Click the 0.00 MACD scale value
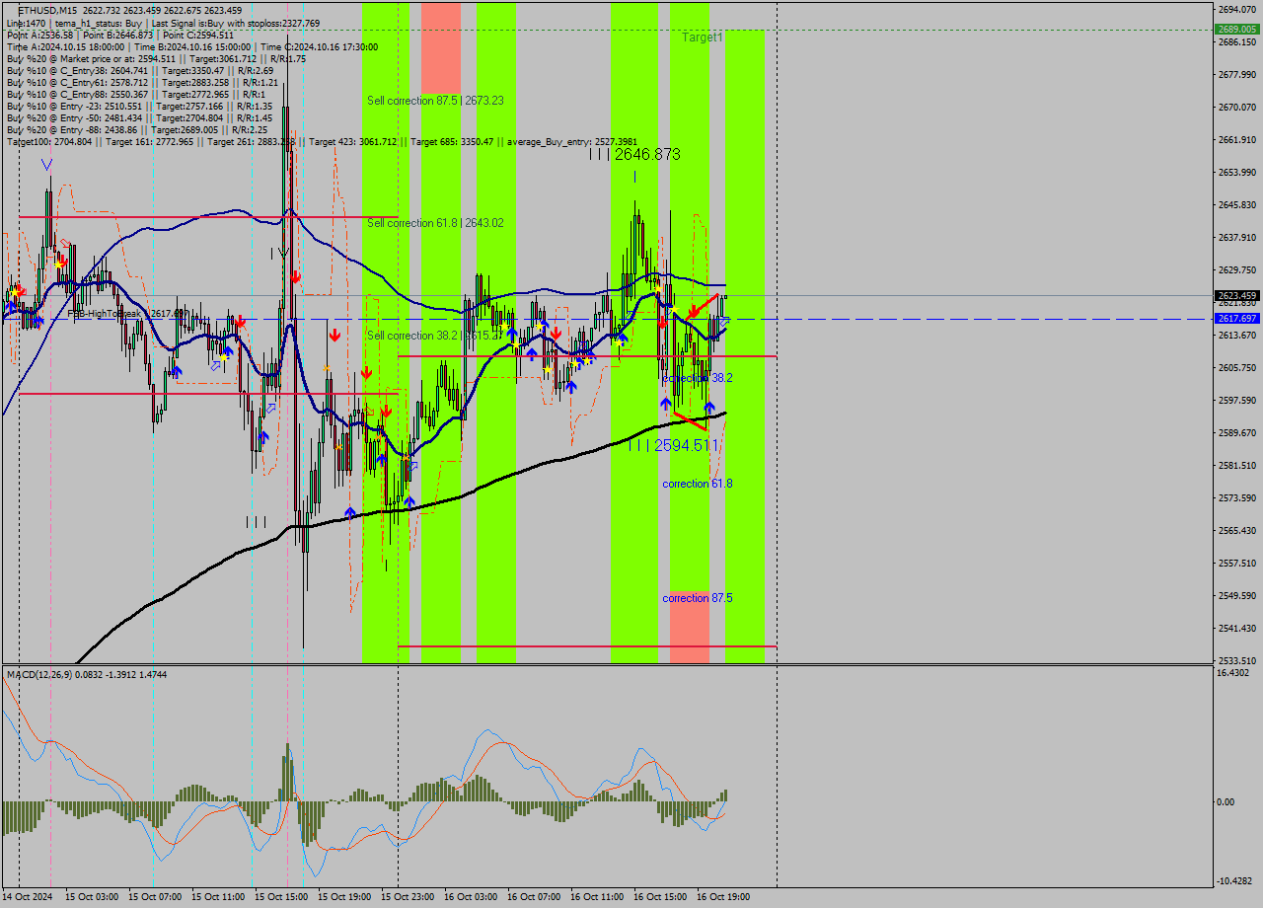 click(x=1226, y=801)
